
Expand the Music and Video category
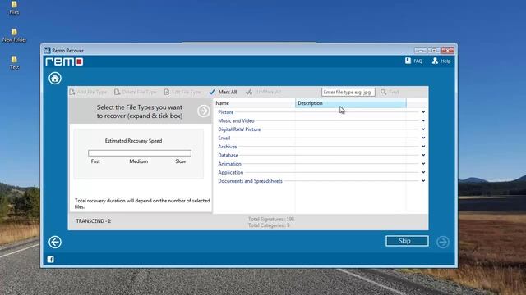423,120
